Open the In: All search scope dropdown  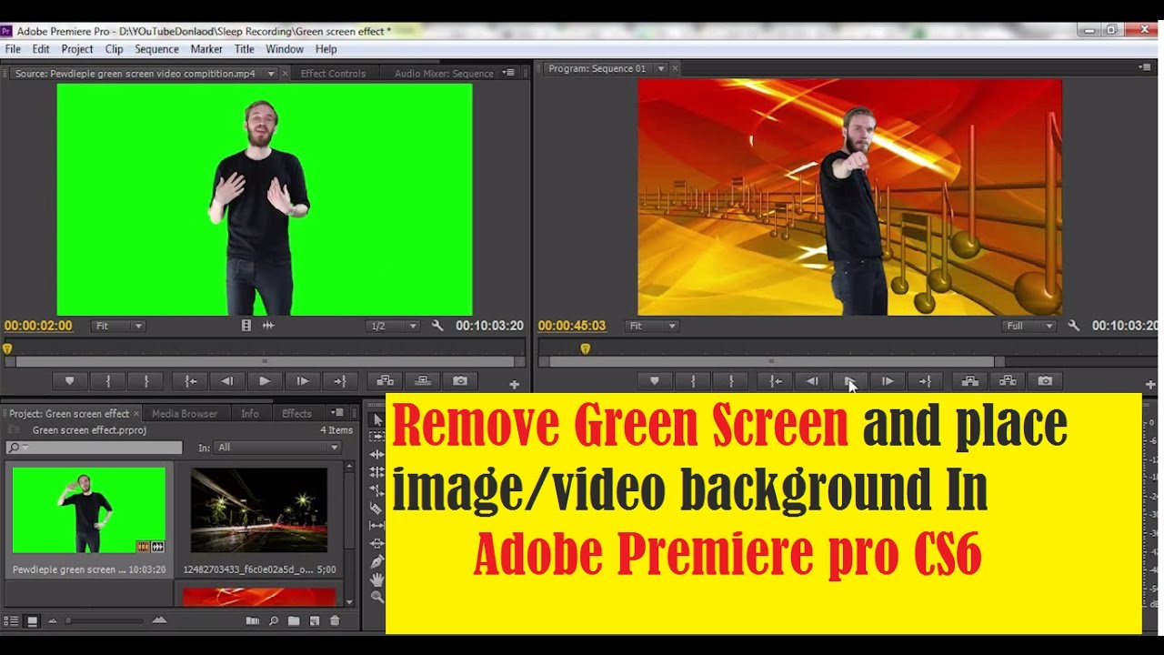278,448
